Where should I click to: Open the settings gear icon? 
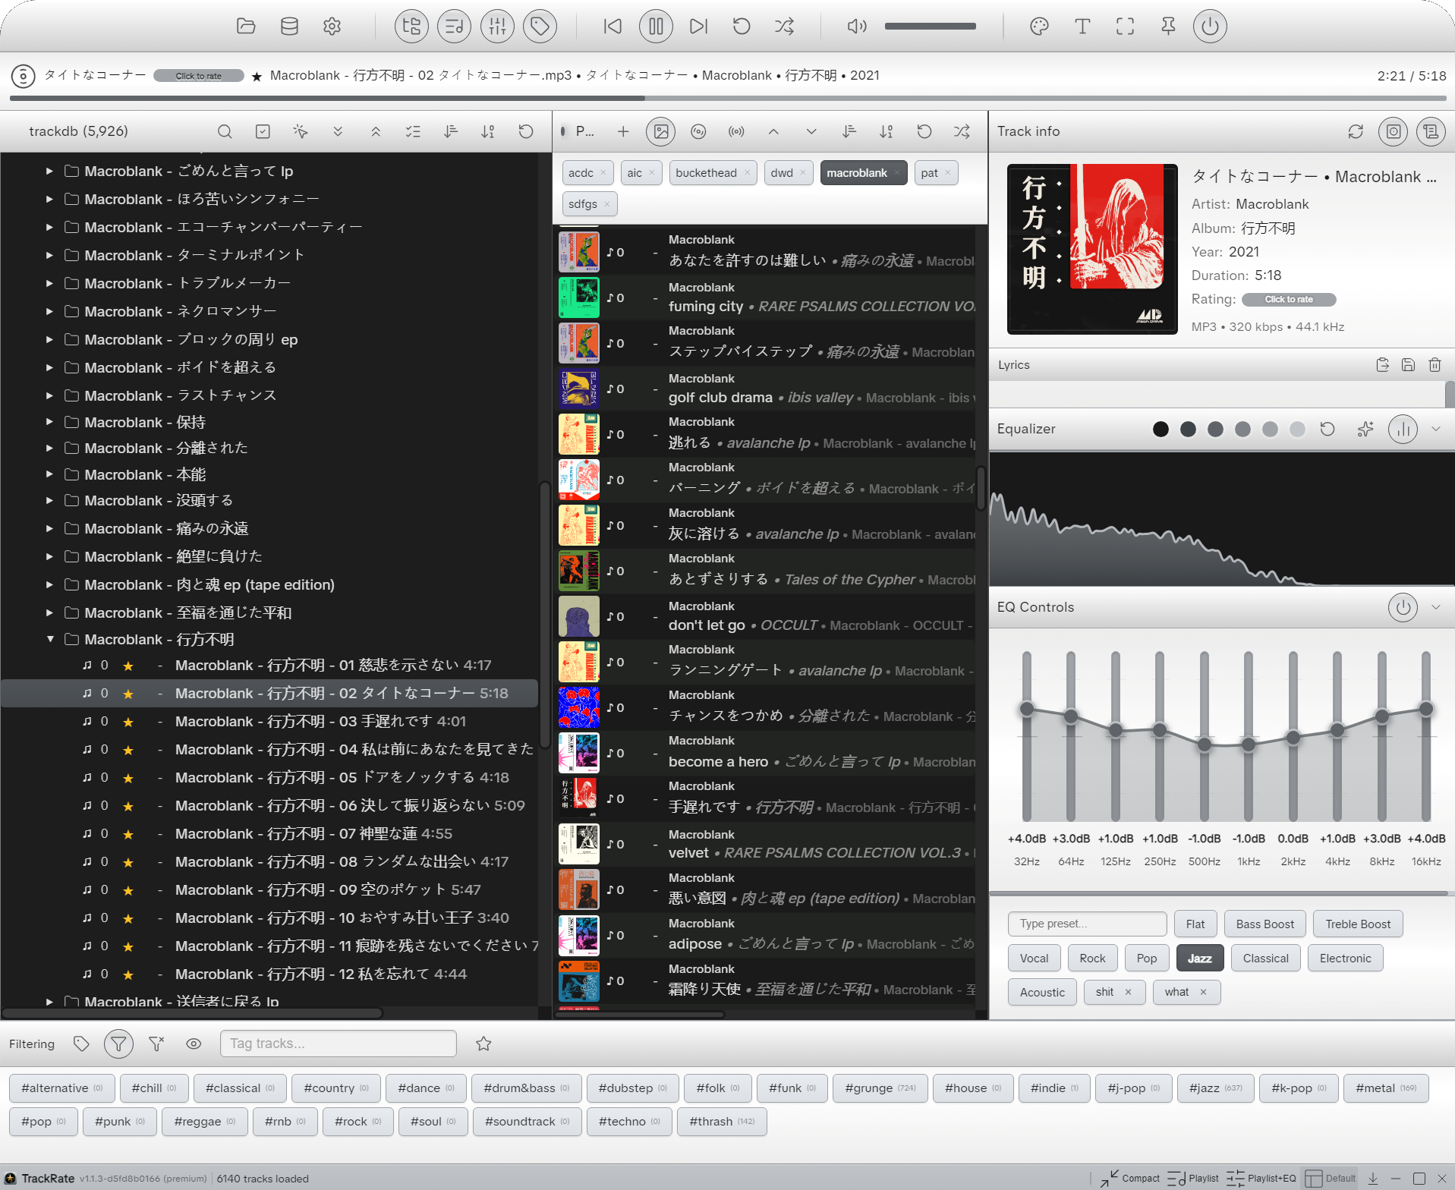tap(332, 26)
